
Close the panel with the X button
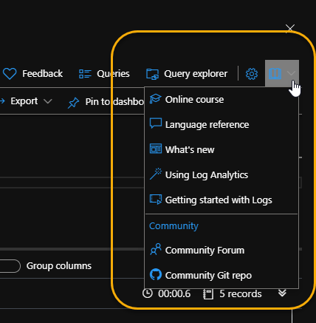click(290, 28)
